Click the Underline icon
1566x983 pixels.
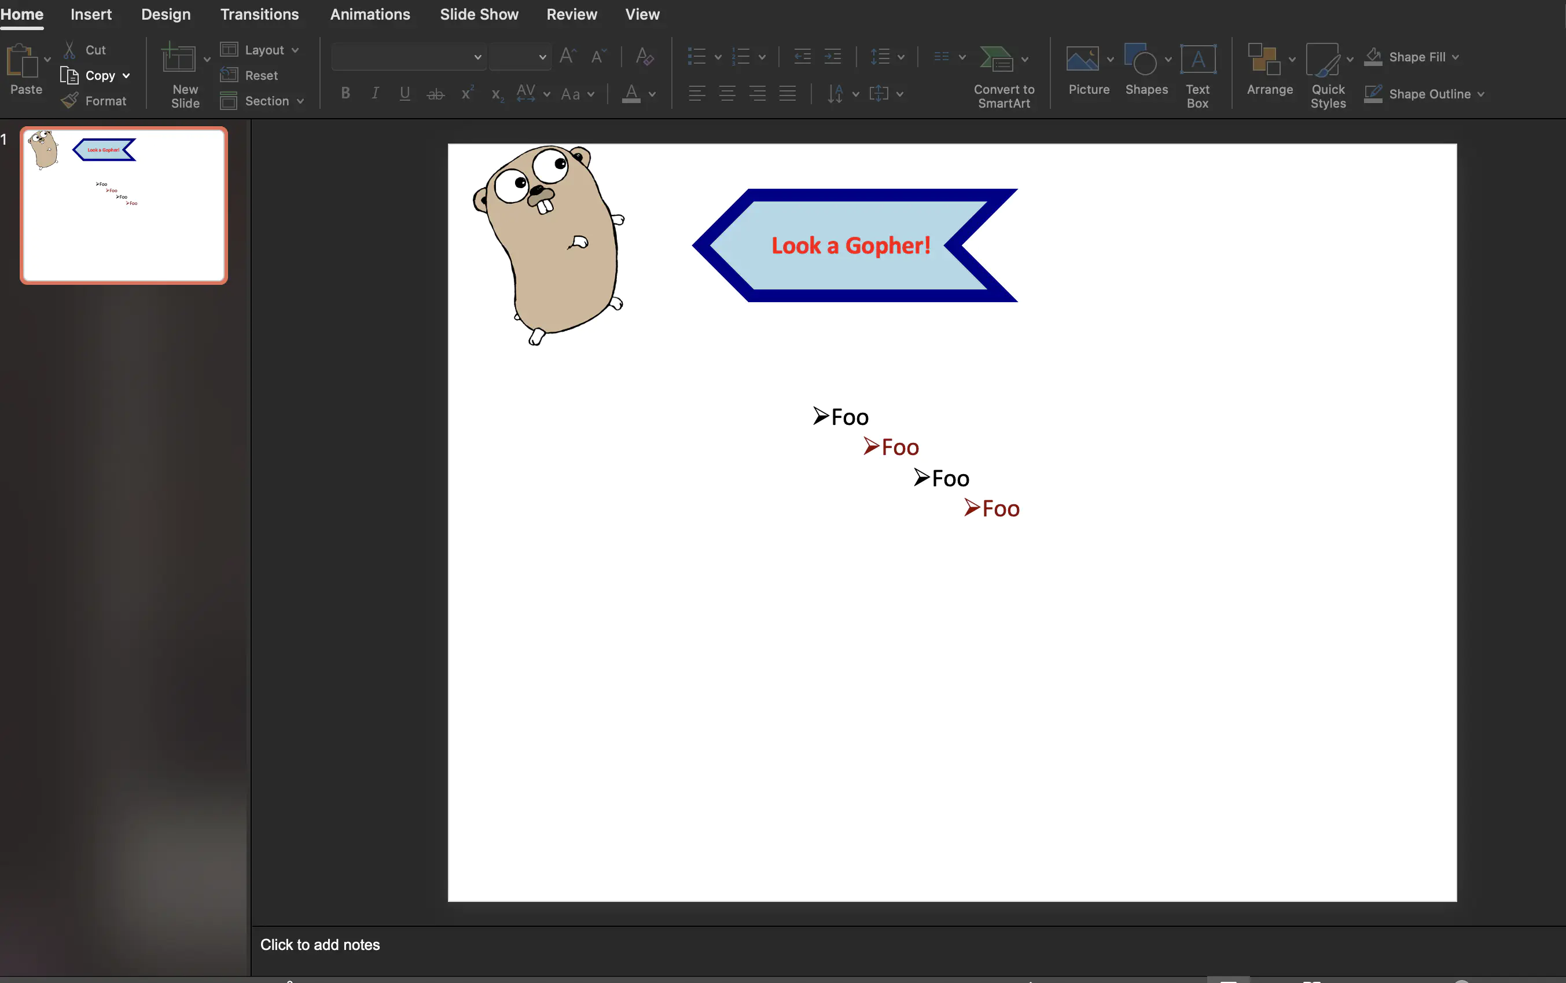click(x=404, y=93)
